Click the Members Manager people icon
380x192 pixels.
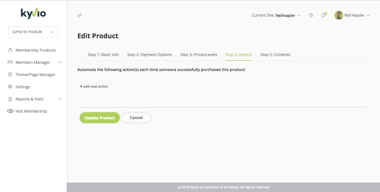click(10, 62)
